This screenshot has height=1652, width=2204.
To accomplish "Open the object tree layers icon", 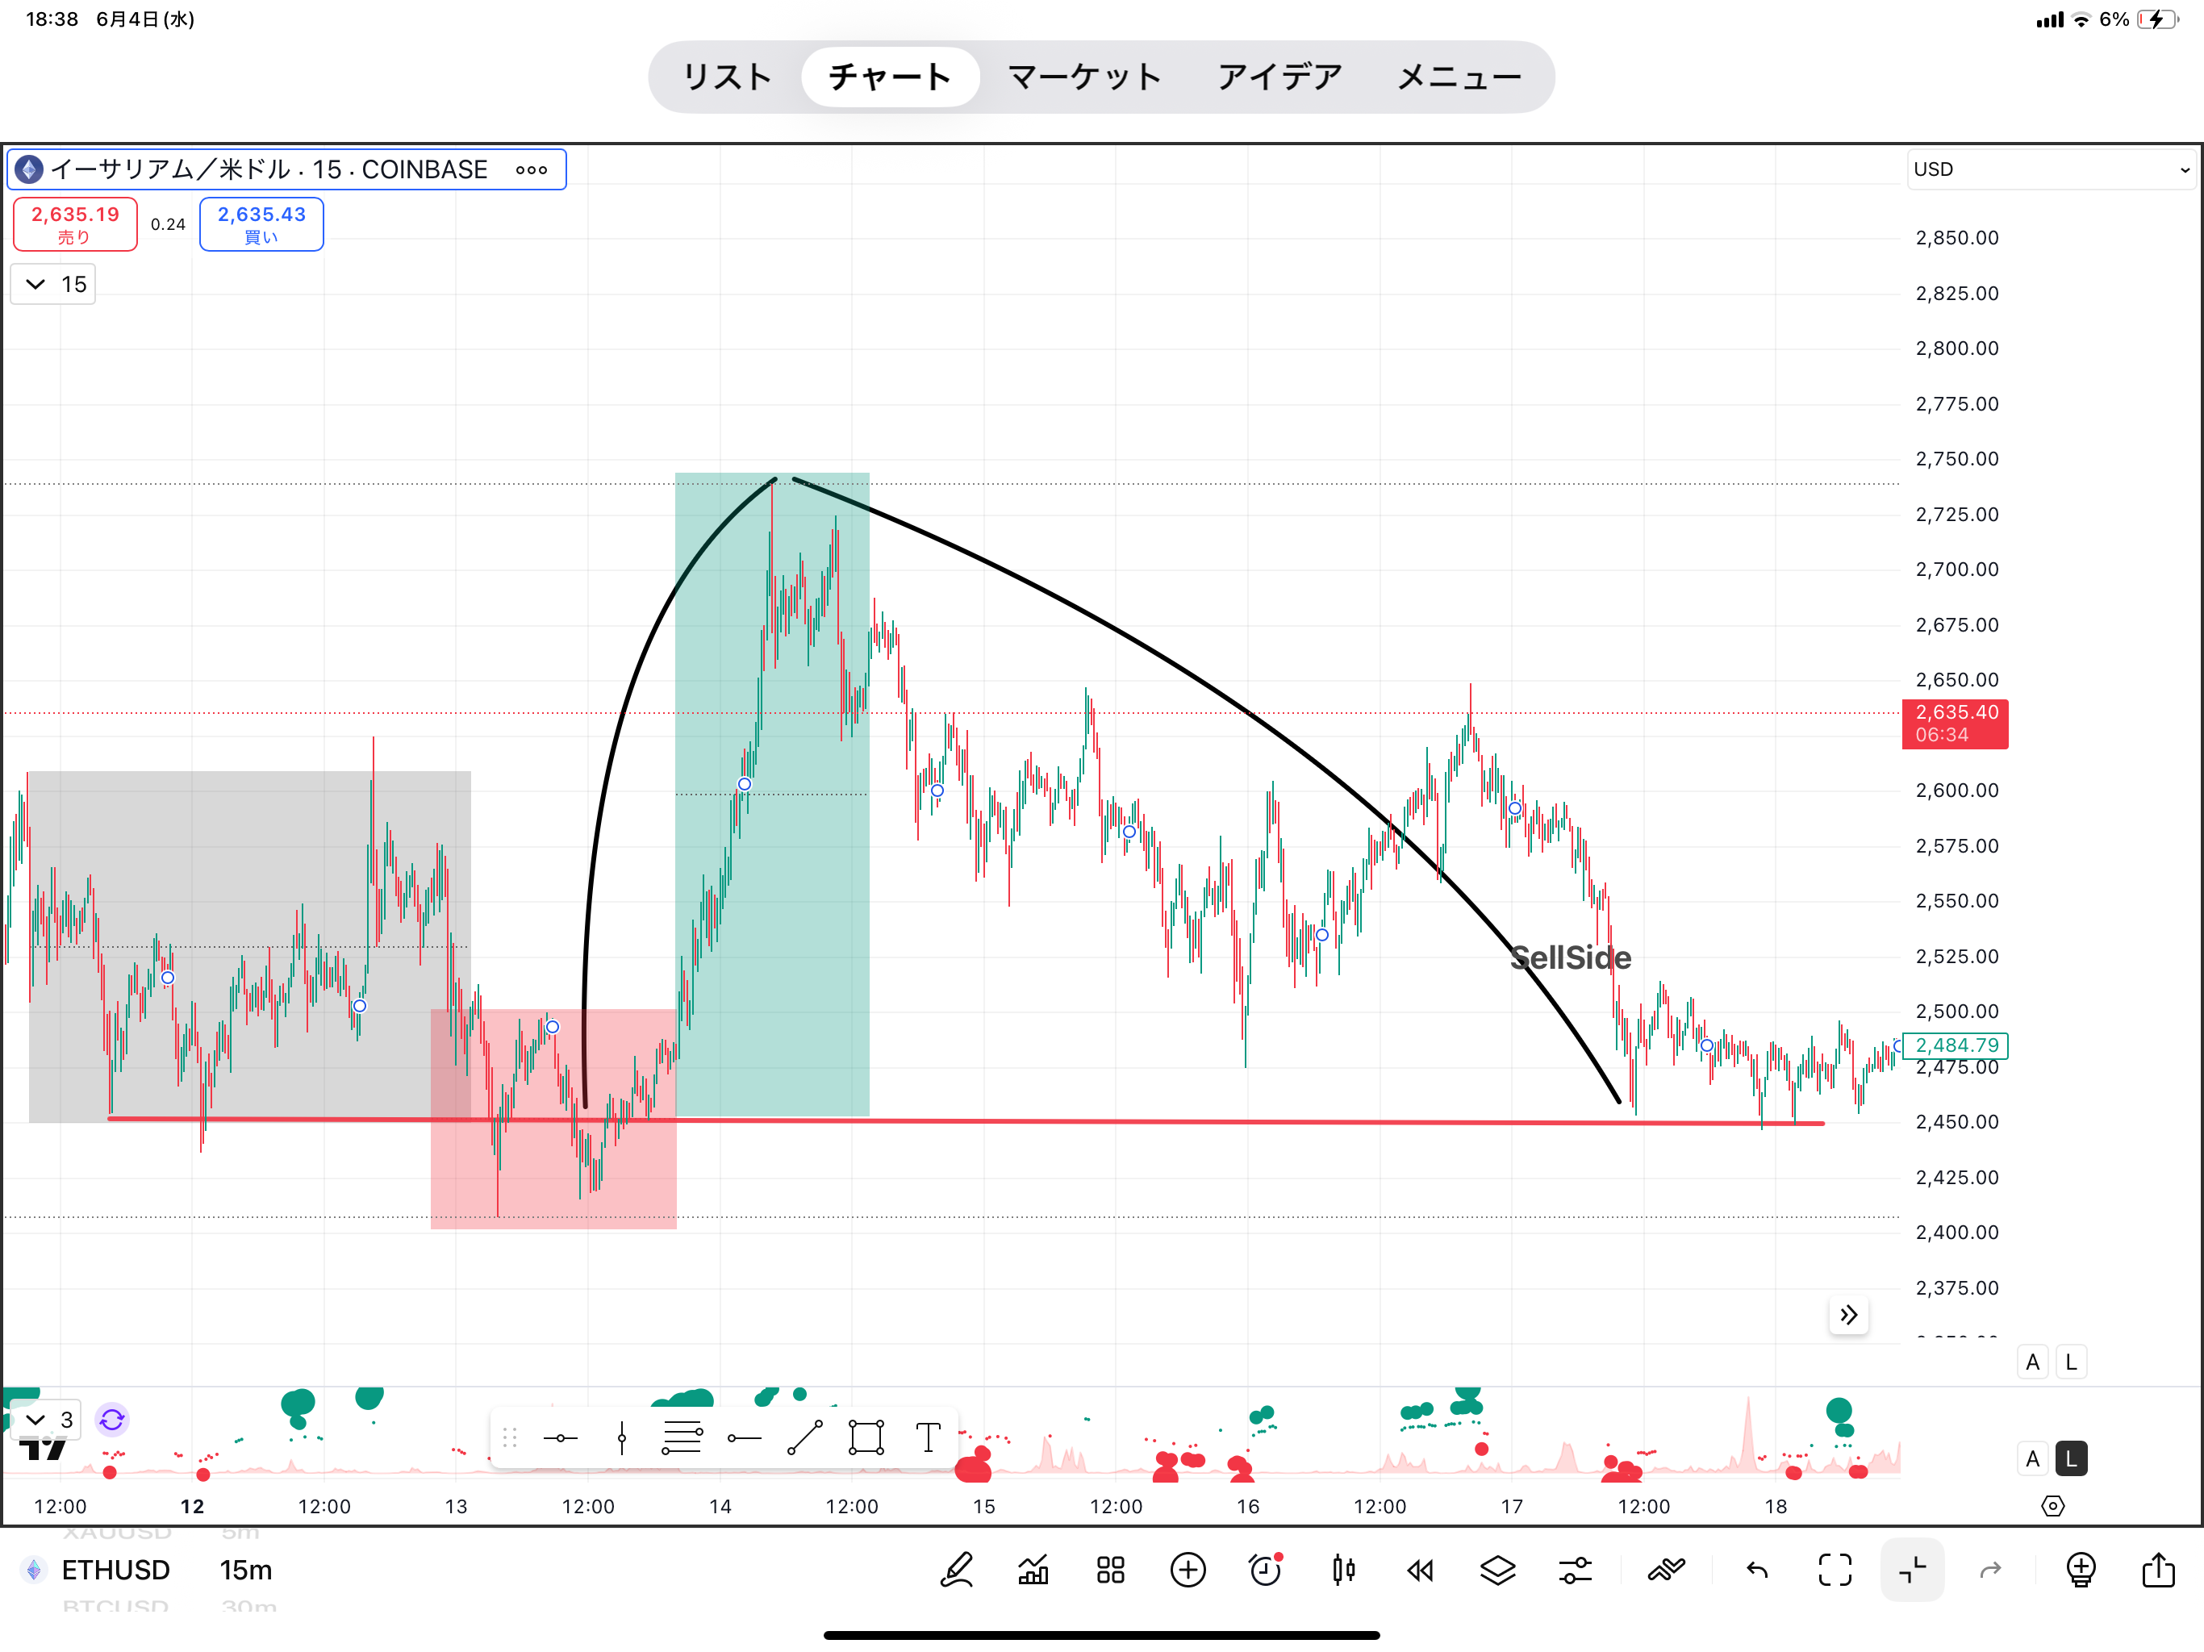I will [1497, 1571].
